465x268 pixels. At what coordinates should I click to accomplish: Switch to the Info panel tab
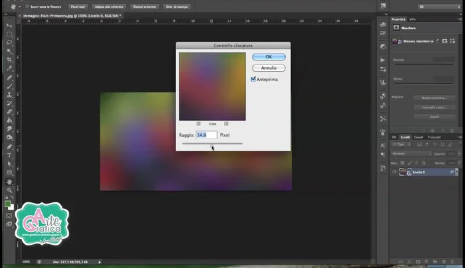click(x=413, y=19)
